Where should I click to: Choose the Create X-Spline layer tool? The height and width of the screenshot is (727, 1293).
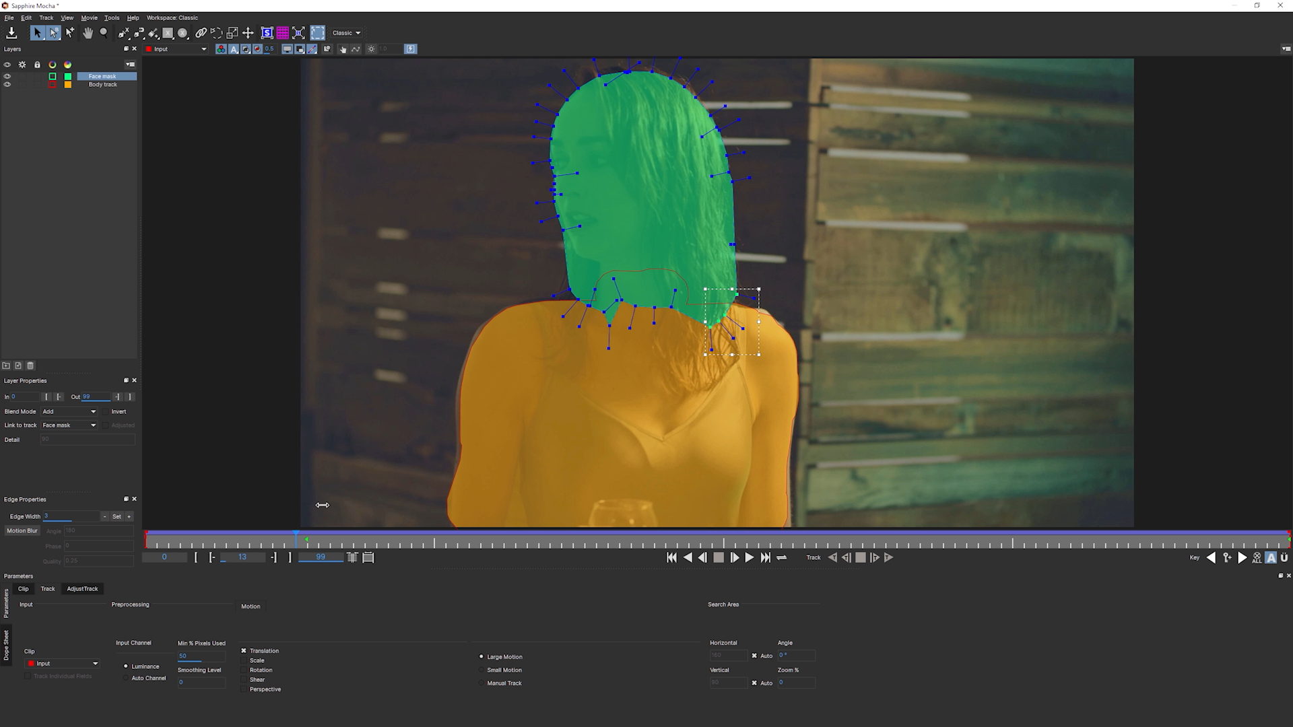tap(123, 32)
